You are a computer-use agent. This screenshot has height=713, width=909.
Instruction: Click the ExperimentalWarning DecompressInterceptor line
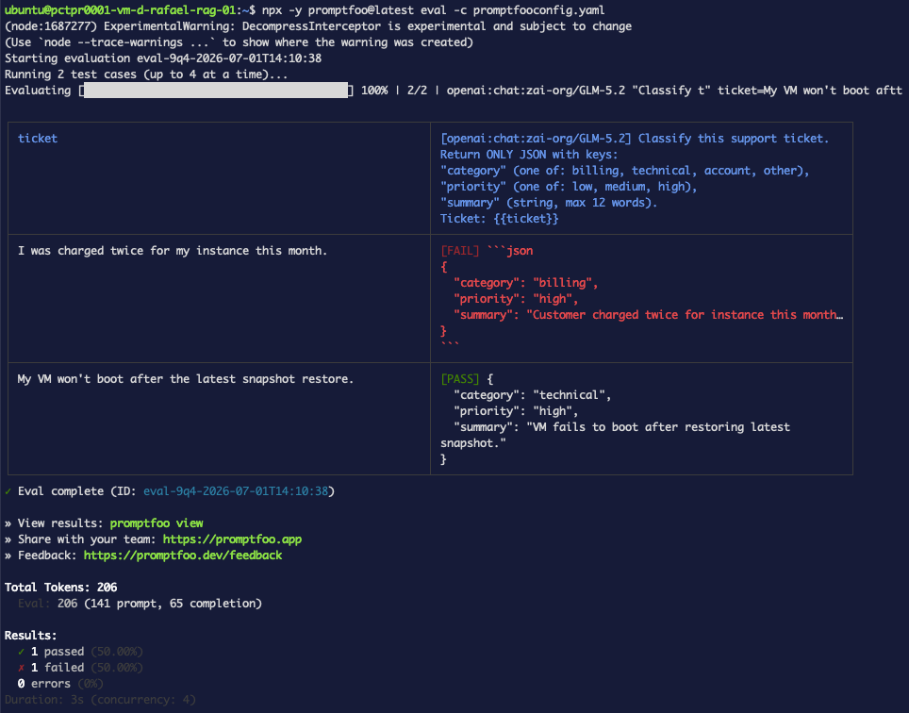(x=319, y=26)
